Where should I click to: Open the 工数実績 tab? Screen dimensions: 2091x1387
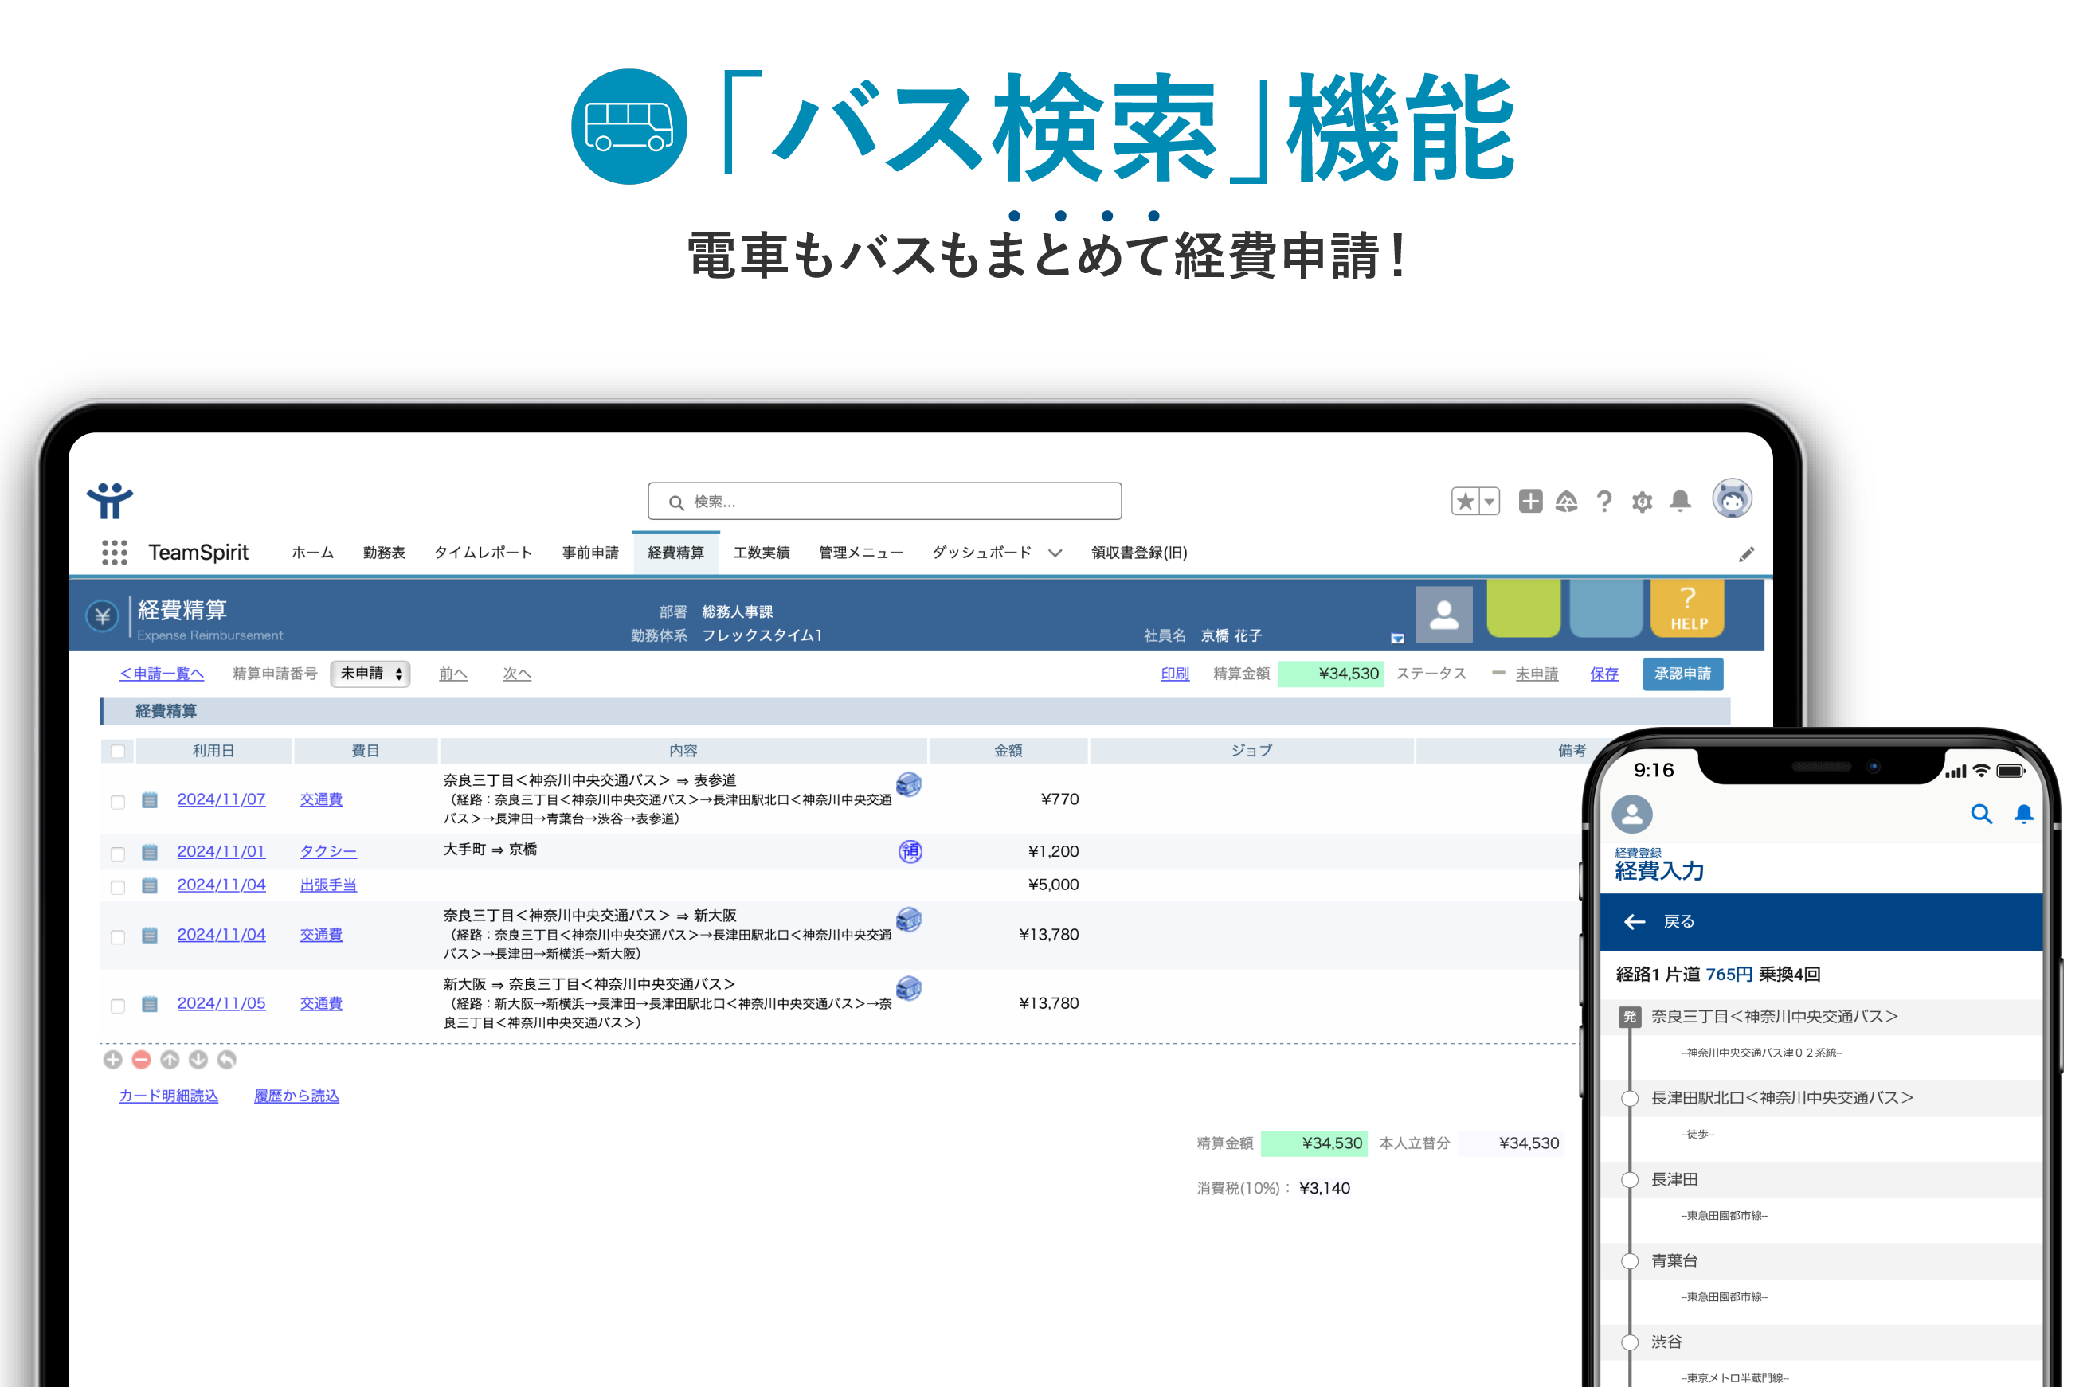[x=760, y=553]
